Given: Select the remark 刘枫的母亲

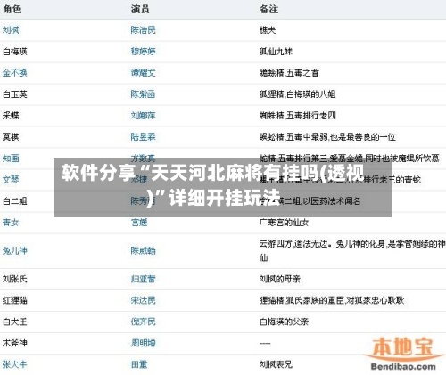Looking at the screenshot, I should [x=280, y=279].
